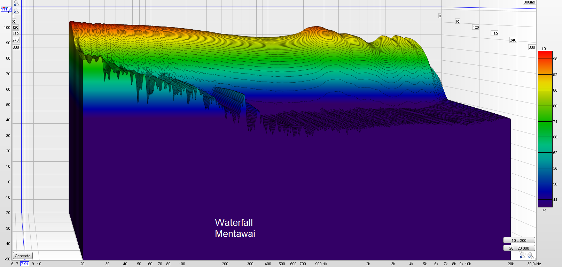Click the '2k' frequency axis label
The image size is (562, 267).
pyautogui.click(x=368, y=264)
